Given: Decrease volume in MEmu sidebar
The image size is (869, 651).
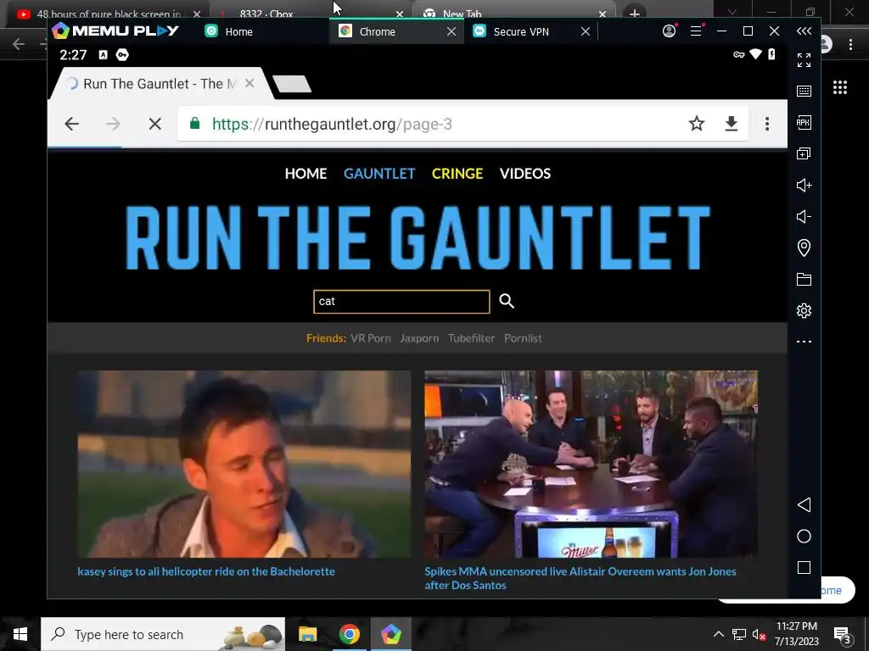Looking at the screenshot, I should pos(804,216).
